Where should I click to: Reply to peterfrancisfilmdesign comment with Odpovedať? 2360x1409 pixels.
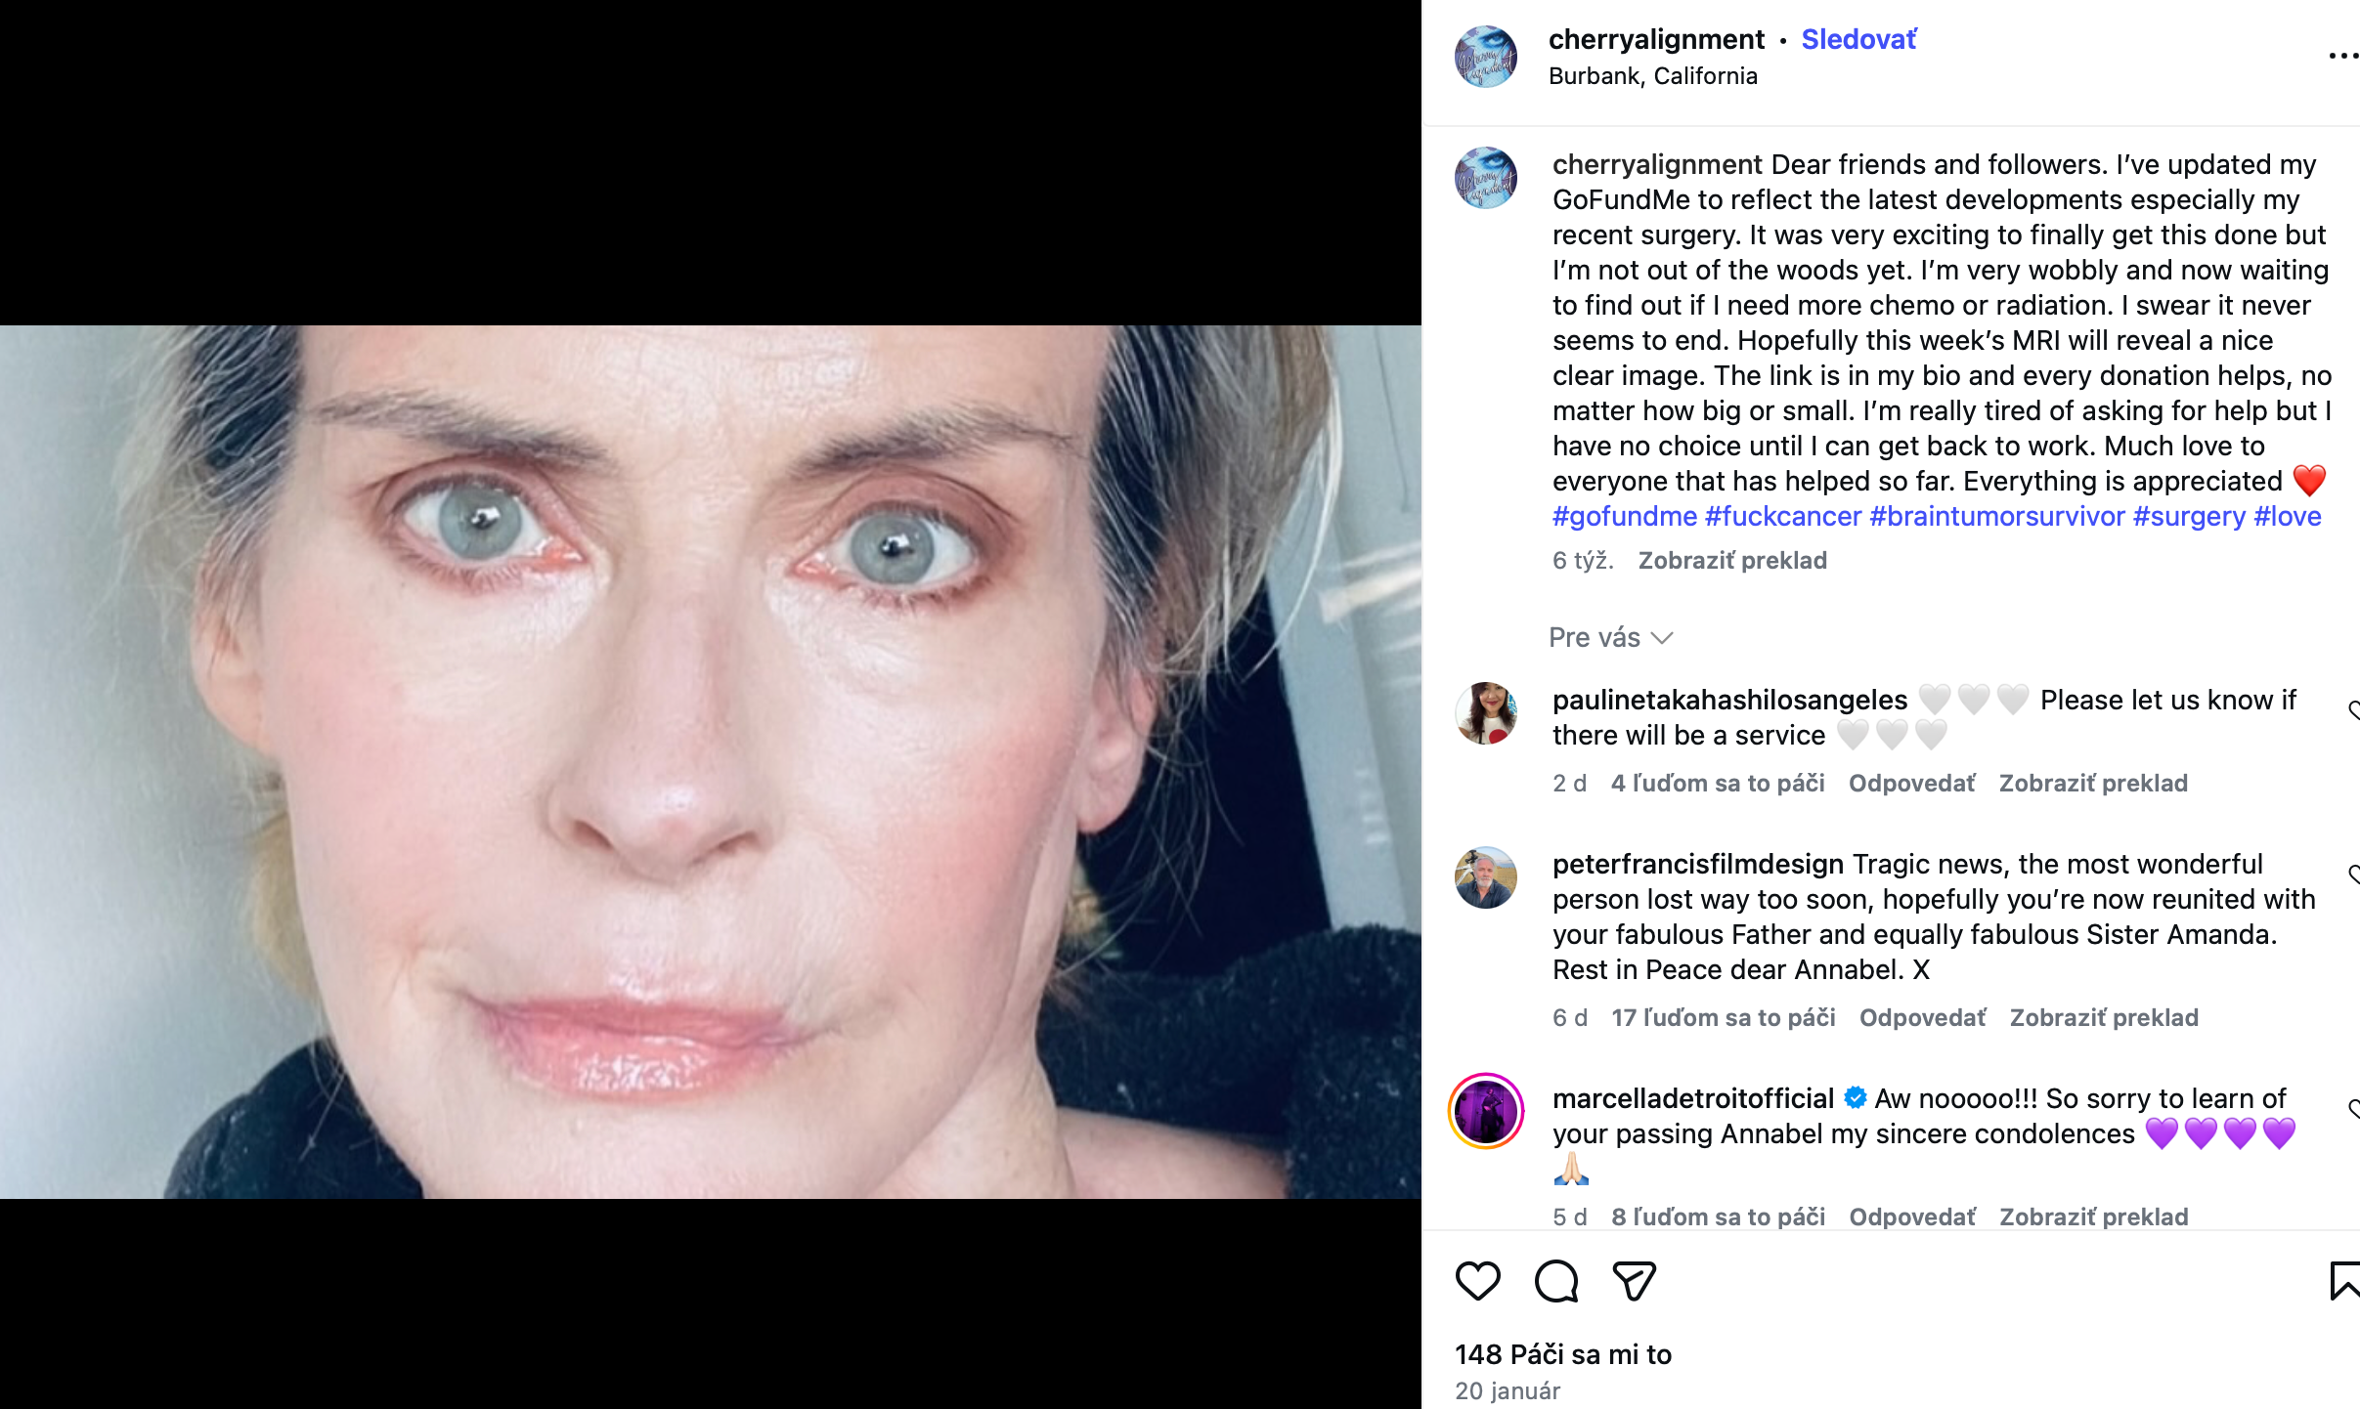[x=1922, y=1017]
